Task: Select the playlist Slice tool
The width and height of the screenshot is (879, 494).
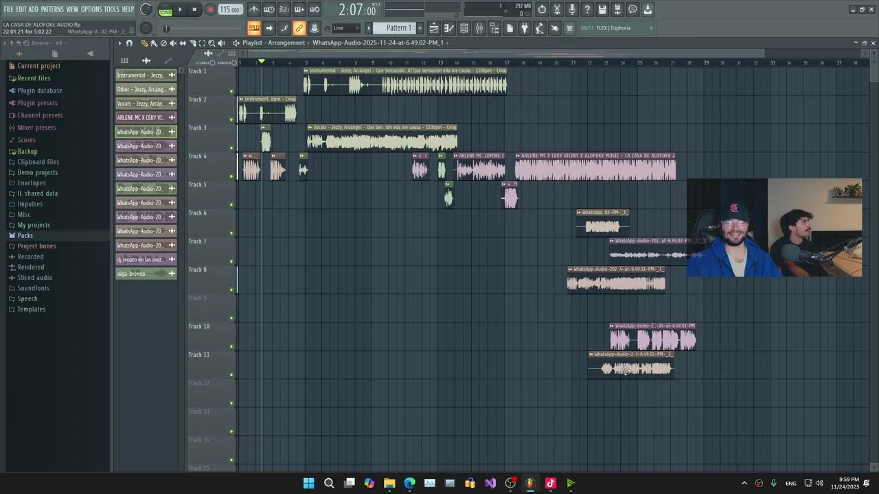Action: coord(192,43)
